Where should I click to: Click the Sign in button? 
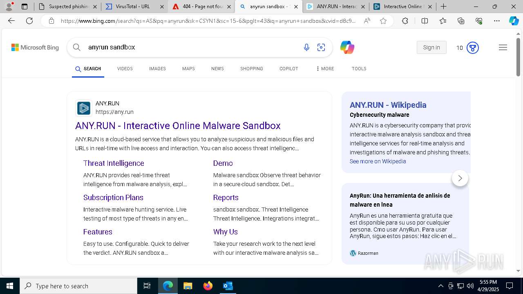pyautogui.click(x=431, y=47)
